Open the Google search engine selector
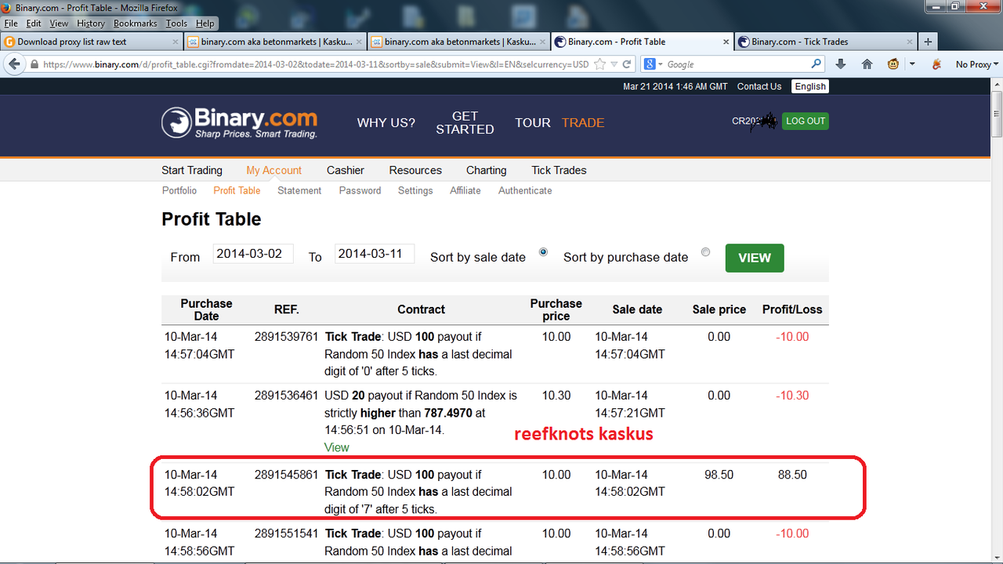1003x564 pixels. click(654, 64)
